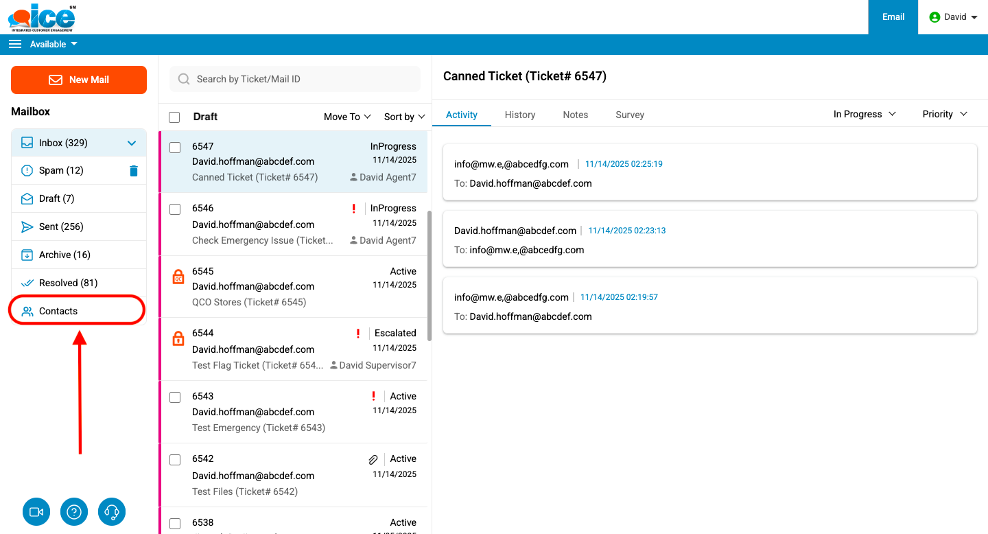Click the attachment paperclip on ticket 6542
Screen dimensions: 988x534
pyautogui.click(x=373, y=459)
